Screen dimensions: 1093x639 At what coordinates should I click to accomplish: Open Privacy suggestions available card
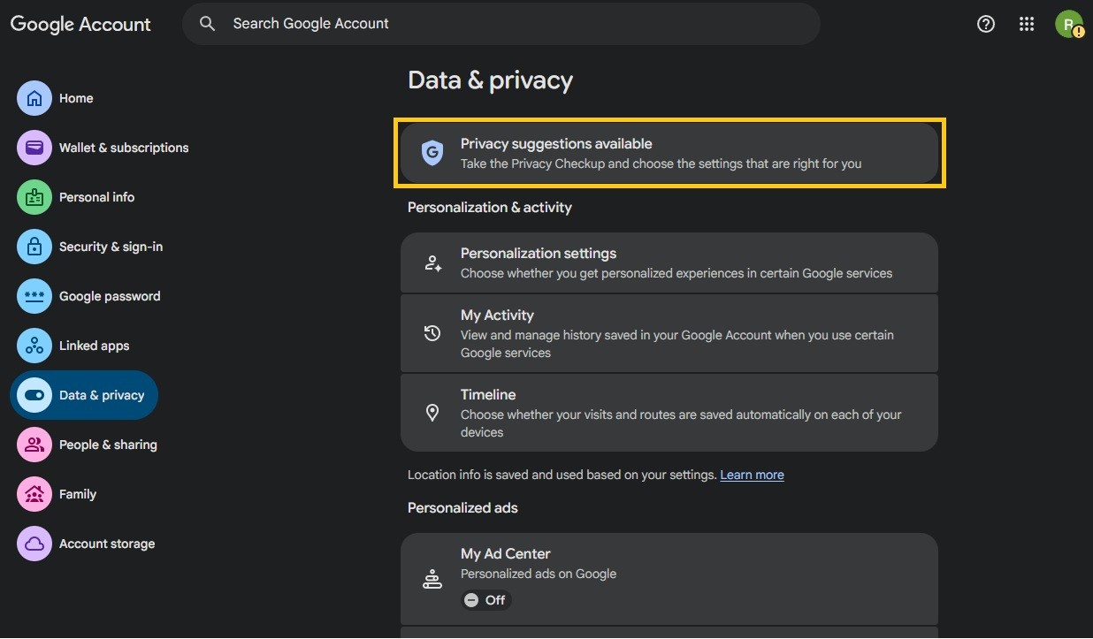[669, 153]
